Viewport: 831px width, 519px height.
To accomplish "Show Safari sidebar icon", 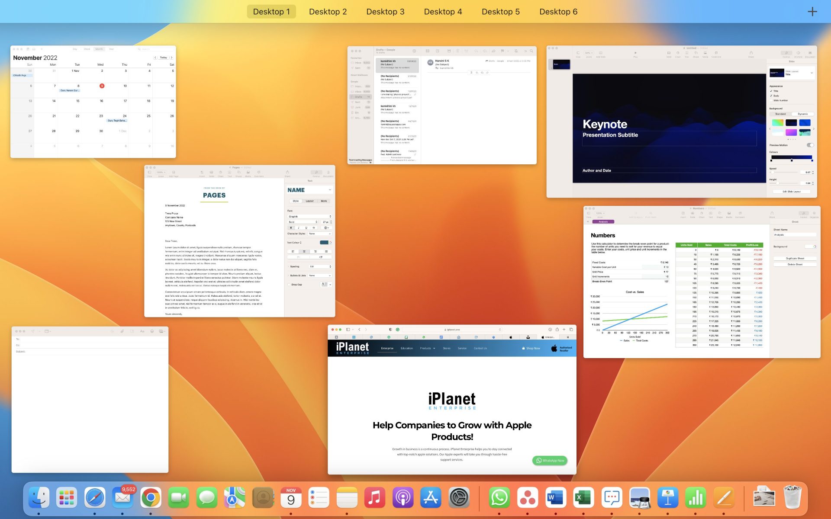I will [x=348, y=330].
